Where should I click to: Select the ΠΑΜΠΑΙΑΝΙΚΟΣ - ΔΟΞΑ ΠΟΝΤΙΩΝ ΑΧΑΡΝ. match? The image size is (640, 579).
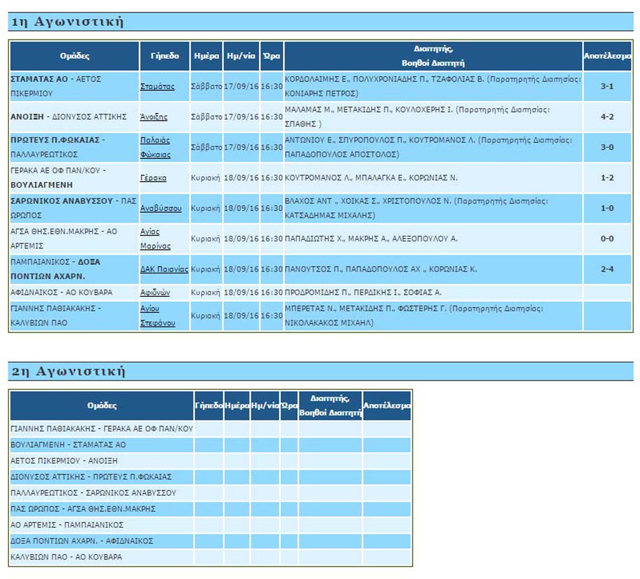[75, 269]
